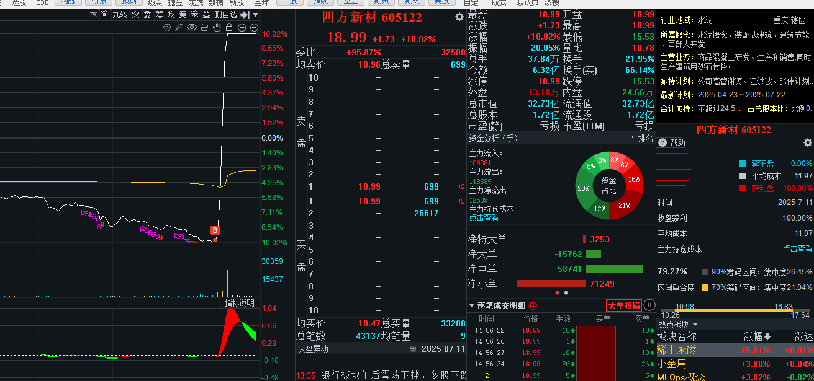Click the 平均成本 legend swatch
Viewport: 814px width, 381px height.
(743, 176)
